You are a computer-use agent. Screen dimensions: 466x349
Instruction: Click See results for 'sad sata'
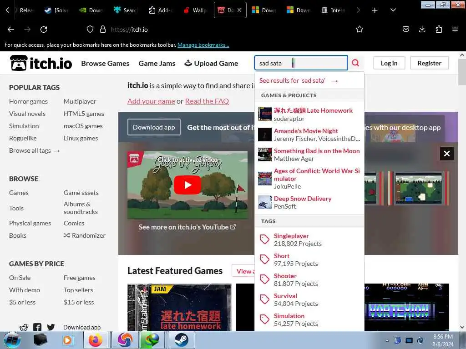(299, 80)
